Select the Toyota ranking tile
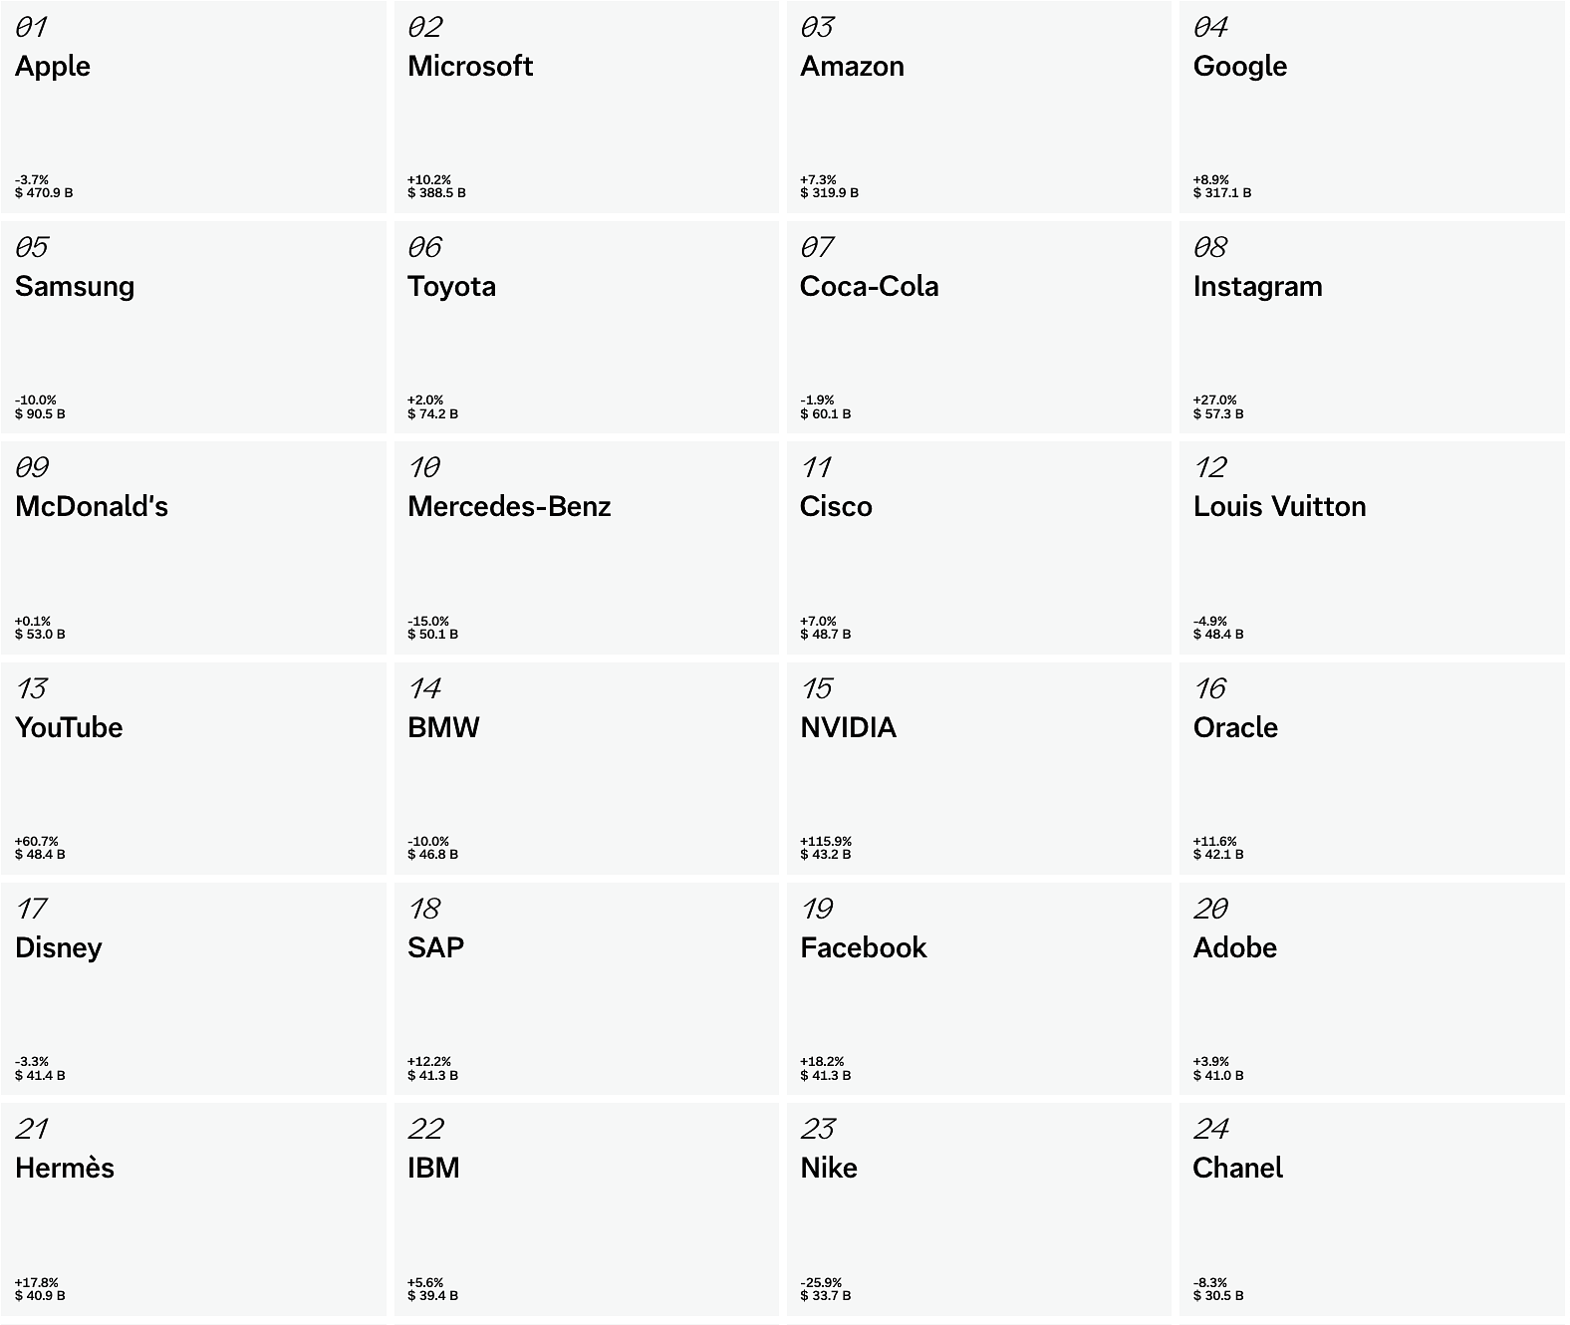Viewport: 1570px width, 1325px height. [586, 328]
